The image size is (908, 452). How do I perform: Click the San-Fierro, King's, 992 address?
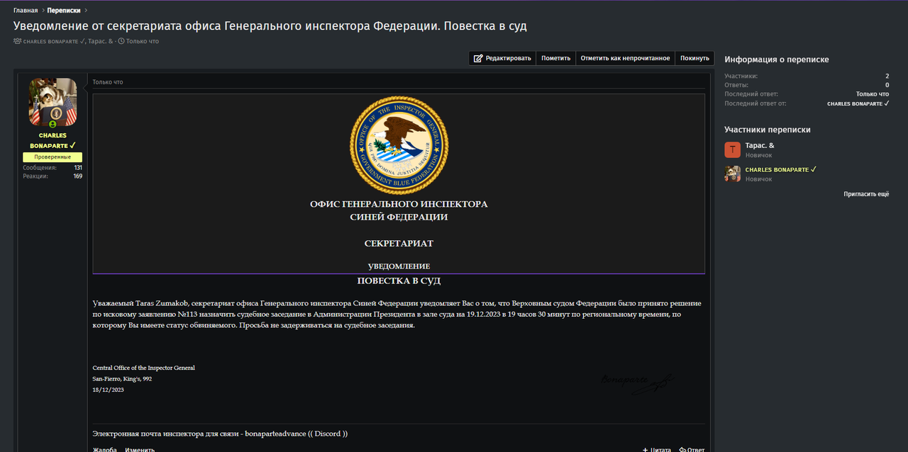coord(122,379)
